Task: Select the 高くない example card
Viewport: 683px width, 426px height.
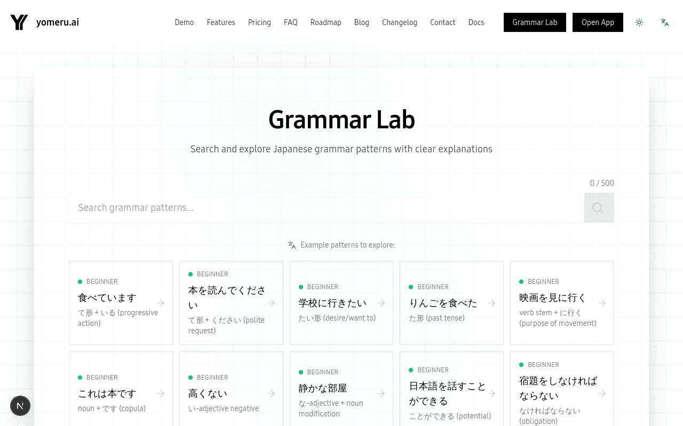Action: point(231,393)
